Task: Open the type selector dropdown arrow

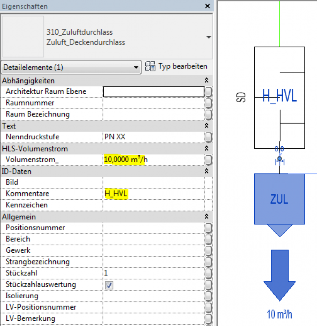Action: (209, 37)
